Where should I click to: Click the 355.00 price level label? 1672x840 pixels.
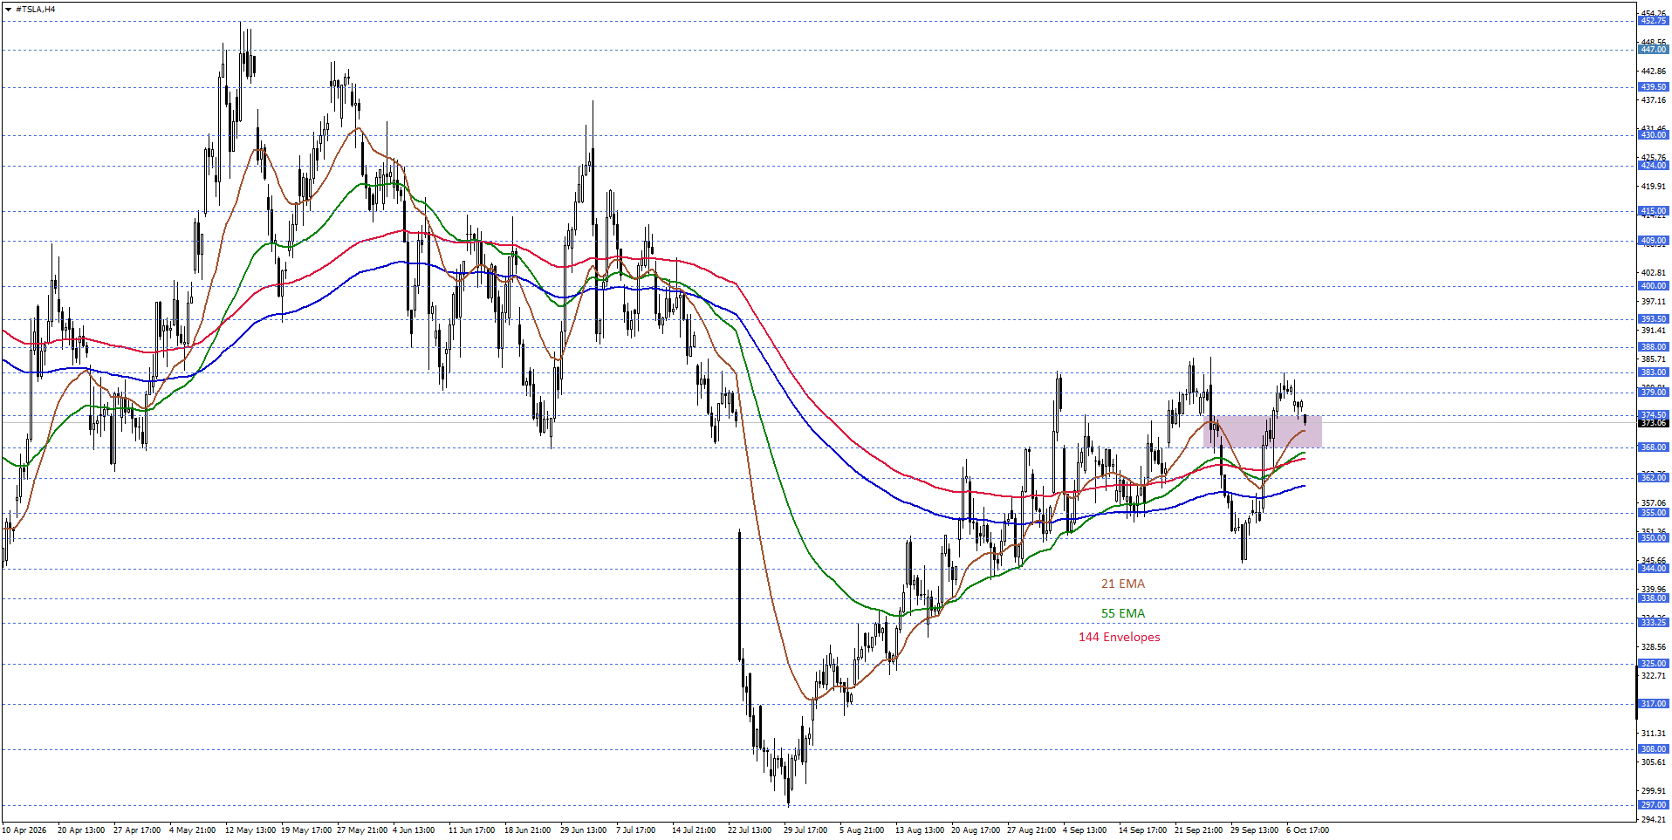coord(1654,513)
